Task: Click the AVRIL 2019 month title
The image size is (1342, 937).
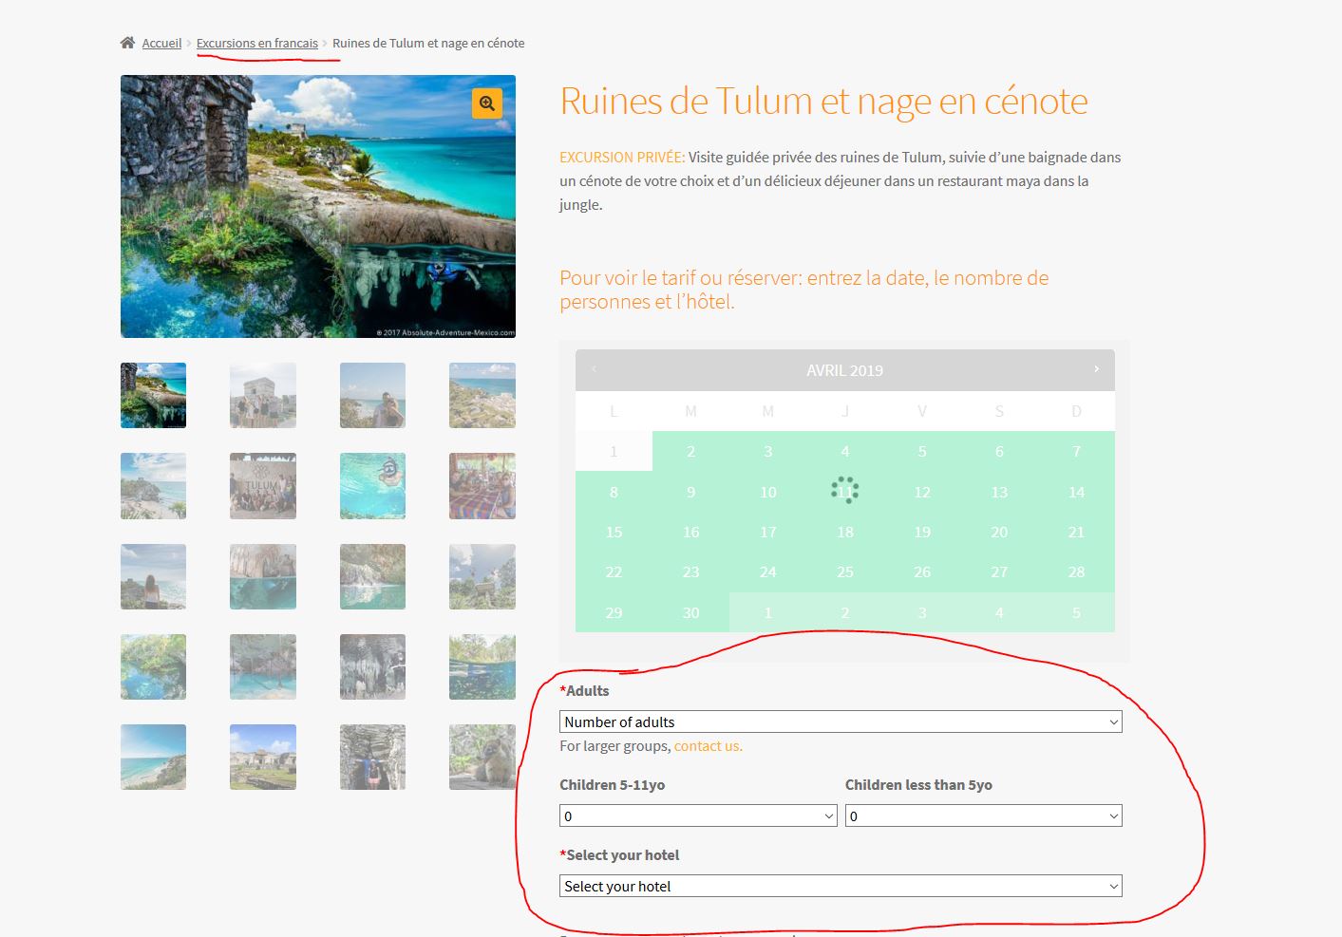Action: tap(844, 370)
